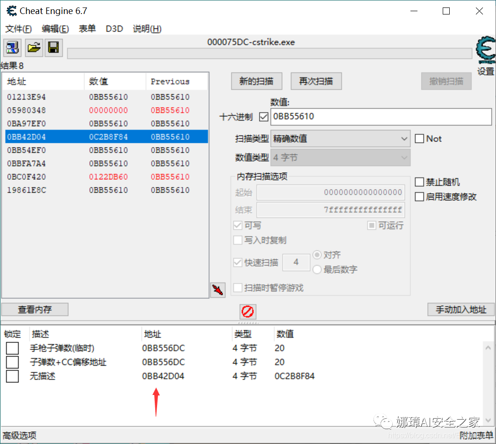This screenshot has height=444, width=496.
Task: Select result row address 0BC0F420
Action: 107,176
